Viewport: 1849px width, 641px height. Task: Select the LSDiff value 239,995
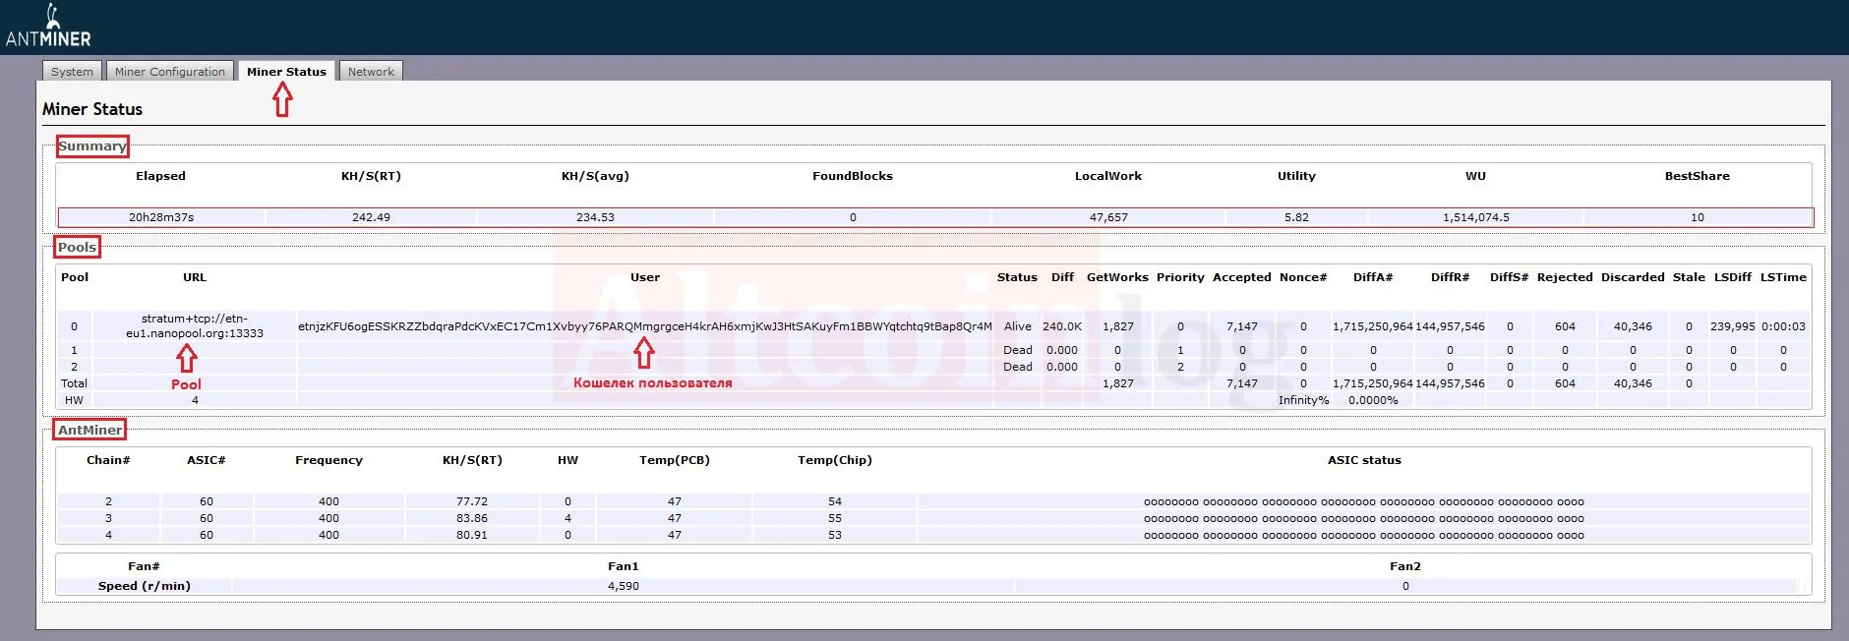point(1733,326)
